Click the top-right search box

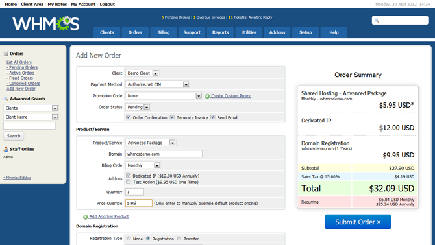click(400, 21)
